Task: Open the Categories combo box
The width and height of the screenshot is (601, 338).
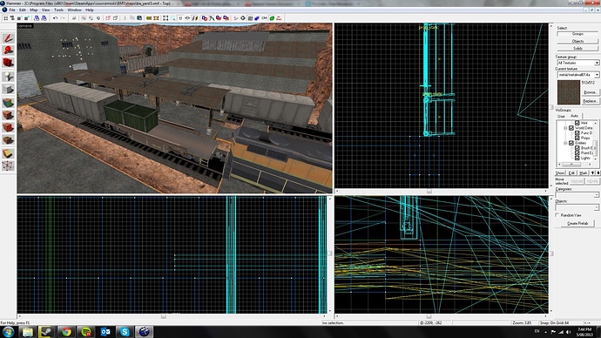Action: tap(577, 195)
